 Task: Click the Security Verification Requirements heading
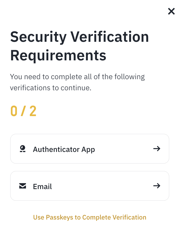tap(79, 46)
